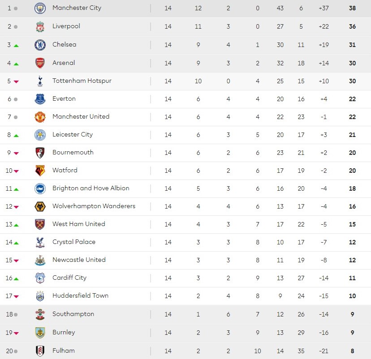Click the Everton club crest
The height and width of the screenshot is (359, 371).
tap(40, 99)
